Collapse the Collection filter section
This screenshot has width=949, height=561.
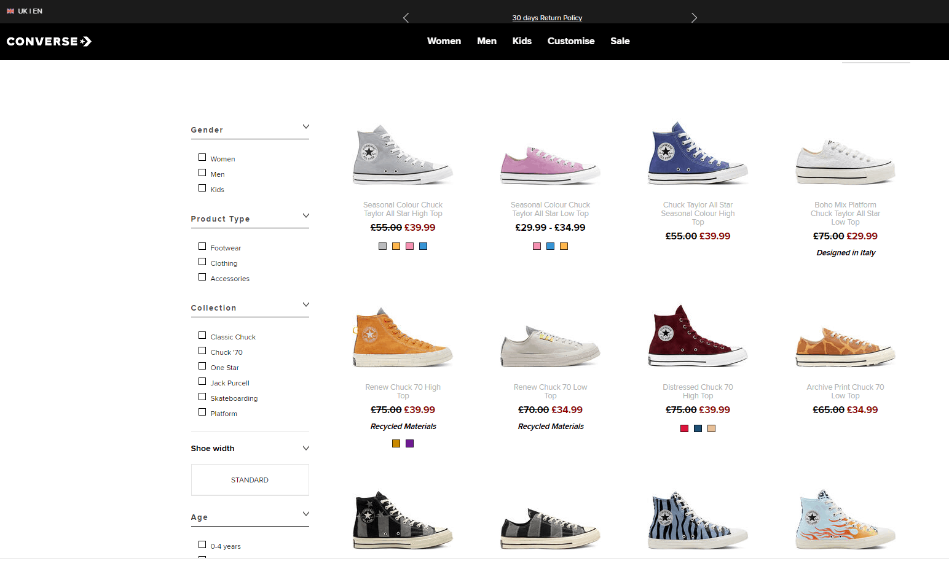click(x=306, y=305)
